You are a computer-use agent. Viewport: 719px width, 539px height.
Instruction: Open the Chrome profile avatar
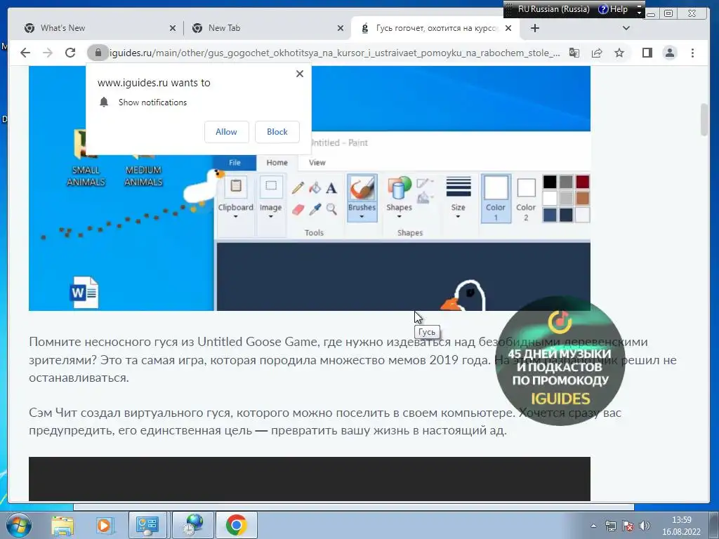pyautogui.click(x=670, y=53)
